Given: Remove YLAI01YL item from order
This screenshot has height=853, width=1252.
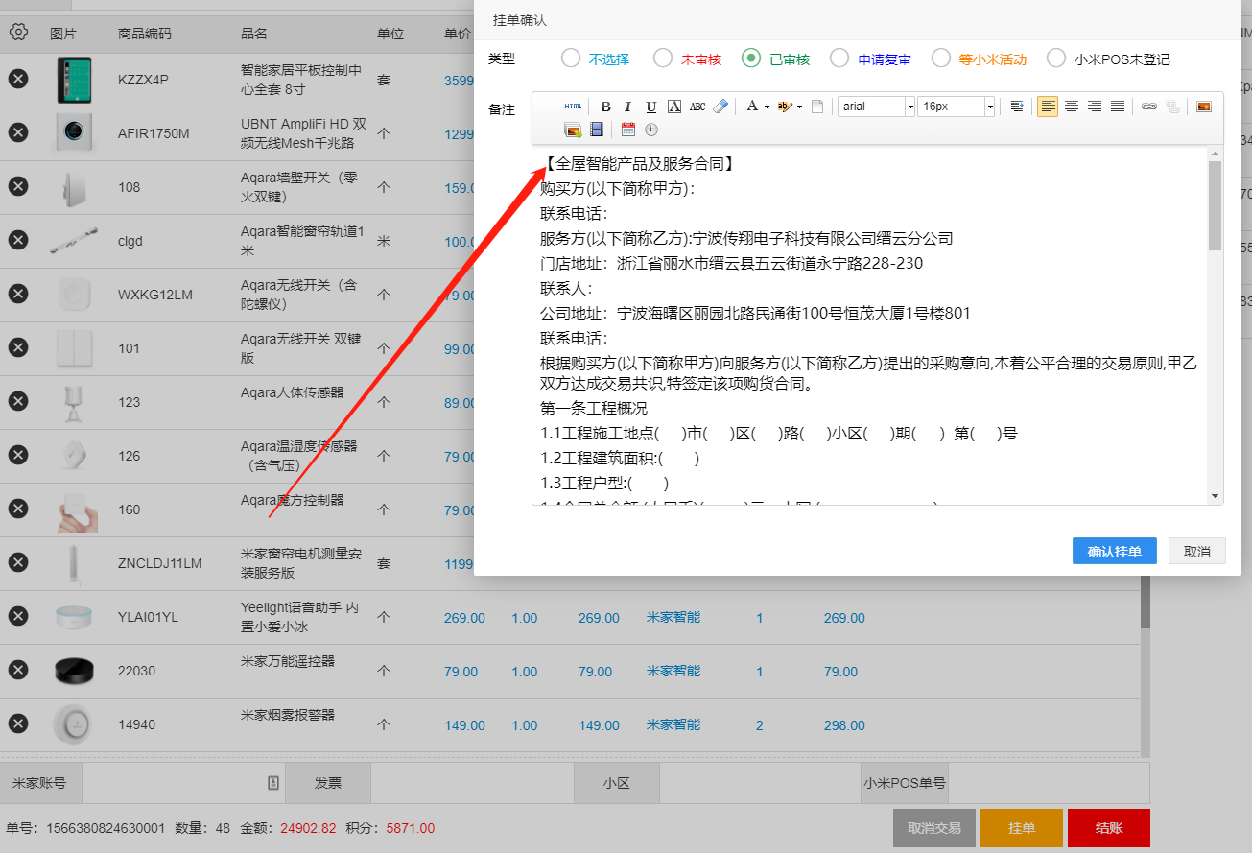Looking at the screenshot, I should [x=18, y=616].
